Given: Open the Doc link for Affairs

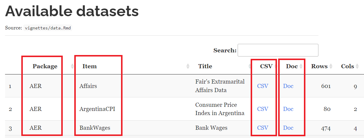Looking at the screenshot, I should pyautogui.click(x=288, y=86).
